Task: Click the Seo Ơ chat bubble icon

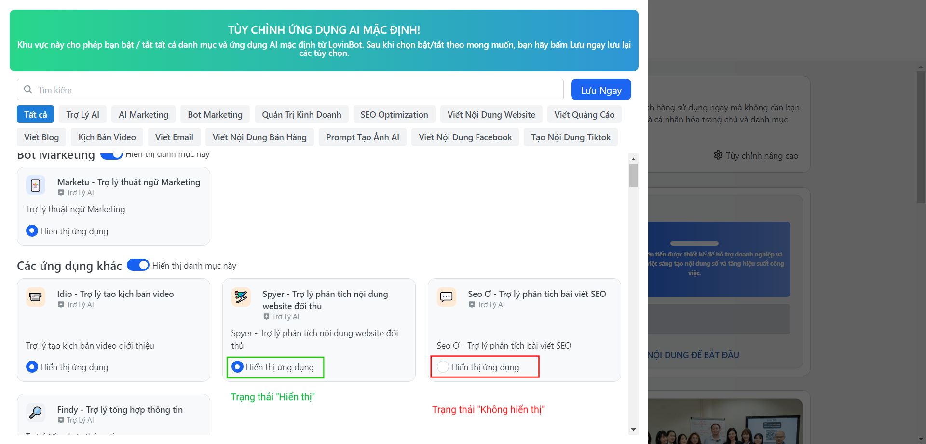Action: (x=446, y=297)
